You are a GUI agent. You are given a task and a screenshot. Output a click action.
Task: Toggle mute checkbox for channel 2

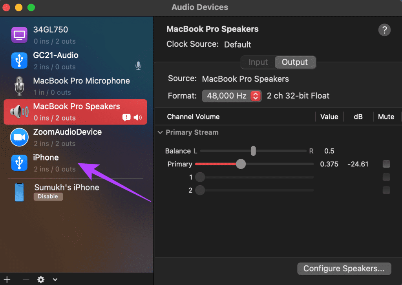click(386, 190)
